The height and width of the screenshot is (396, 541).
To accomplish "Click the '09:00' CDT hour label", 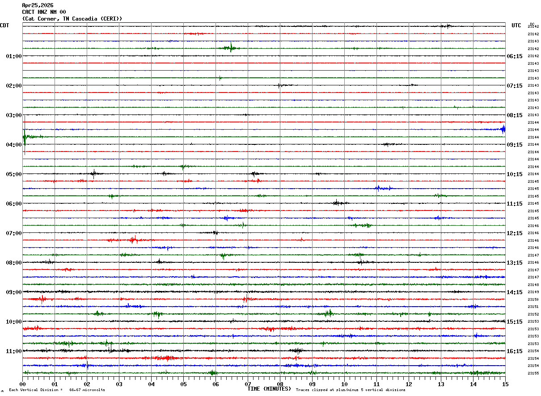I will click(14, 292).
